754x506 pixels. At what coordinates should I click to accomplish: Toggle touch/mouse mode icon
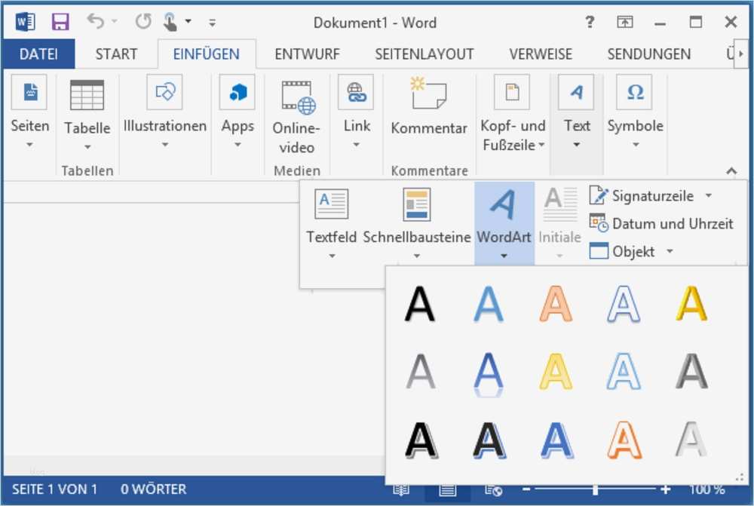point(170,22)
